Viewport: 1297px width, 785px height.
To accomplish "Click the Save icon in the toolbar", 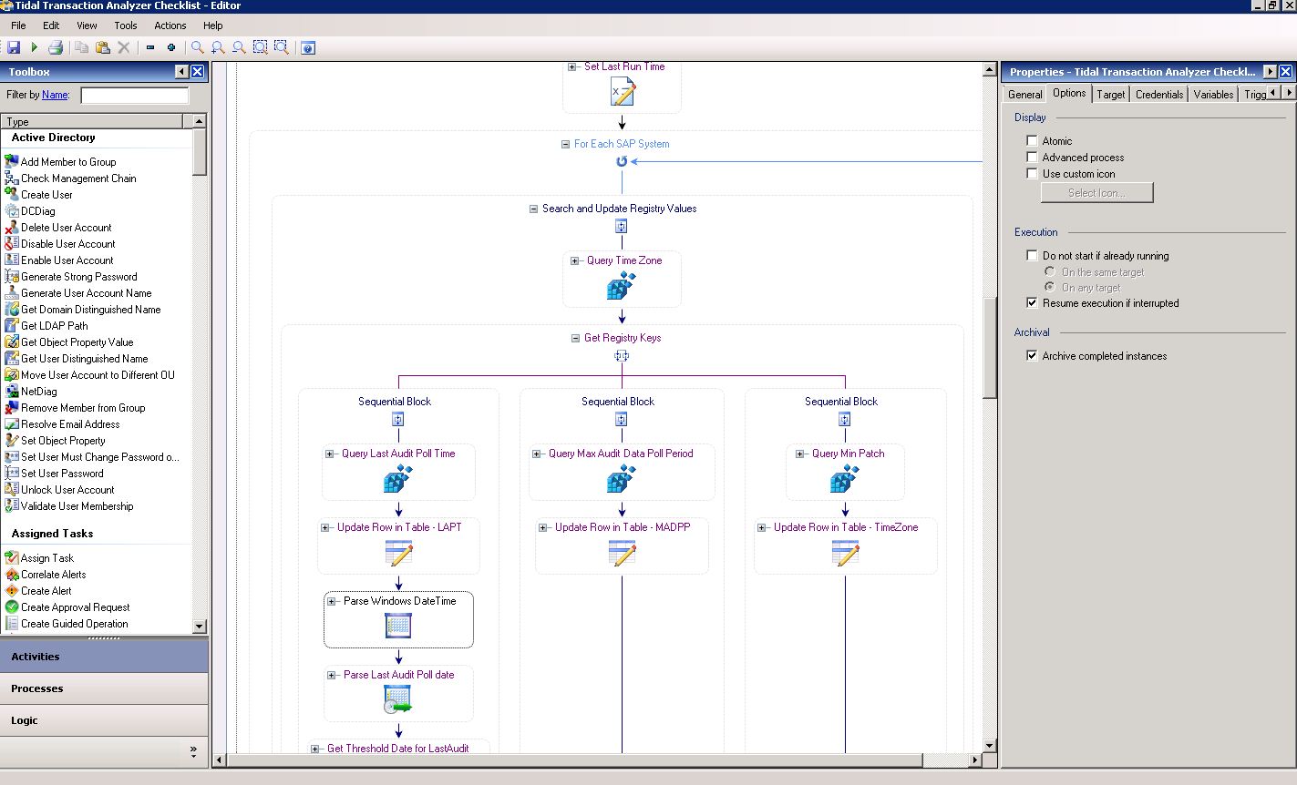I will tap(14, 47).
